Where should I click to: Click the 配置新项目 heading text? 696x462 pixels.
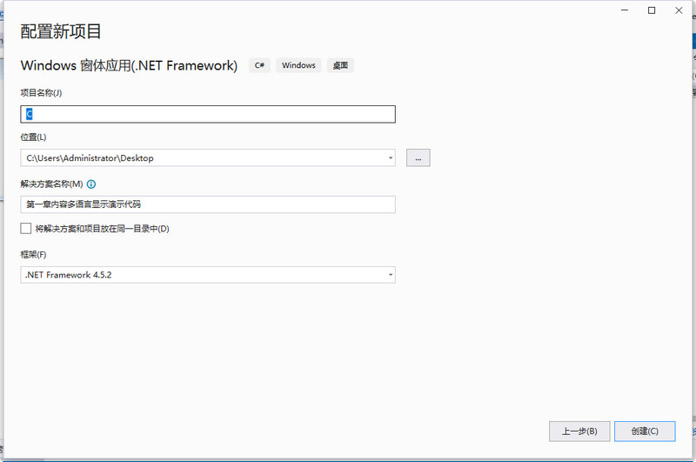[61, 31]
